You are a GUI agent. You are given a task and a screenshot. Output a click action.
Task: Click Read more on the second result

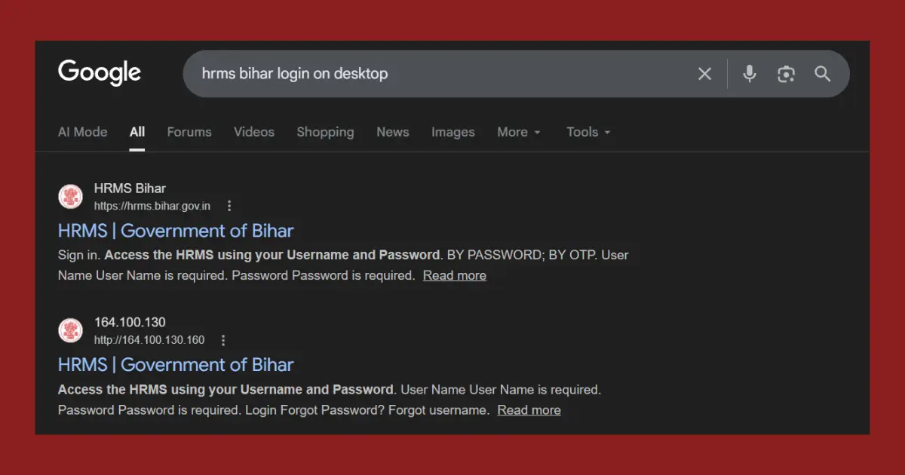click(x=529, y=409)
